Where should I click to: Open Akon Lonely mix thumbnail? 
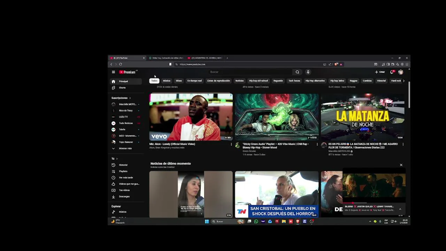point(191,117)
